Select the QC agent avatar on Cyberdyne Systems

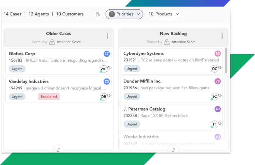point(214,69)
